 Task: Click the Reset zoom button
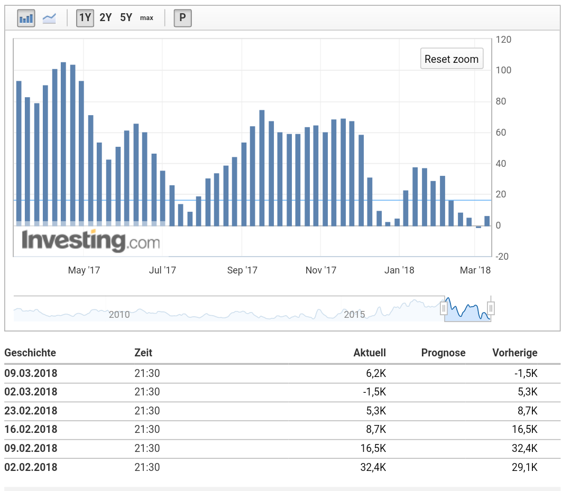pyautogui.click(x=452, y=59)
